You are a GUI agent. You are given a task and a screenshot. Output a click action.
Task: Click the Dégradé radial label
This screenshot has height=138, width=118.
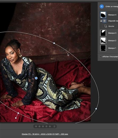113,21
